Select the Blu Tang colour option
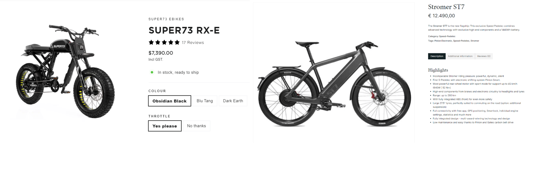The height and width of the screenshot is (173, 548). (x=205, y=101)
